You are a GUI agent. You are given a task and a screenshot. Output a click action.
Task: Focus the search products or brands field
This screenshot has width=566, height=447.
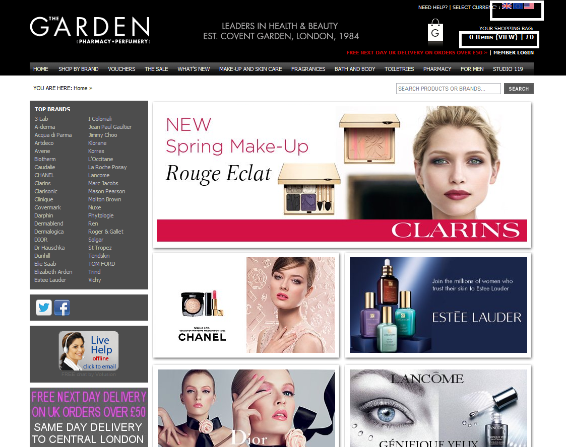click(449, 89)
